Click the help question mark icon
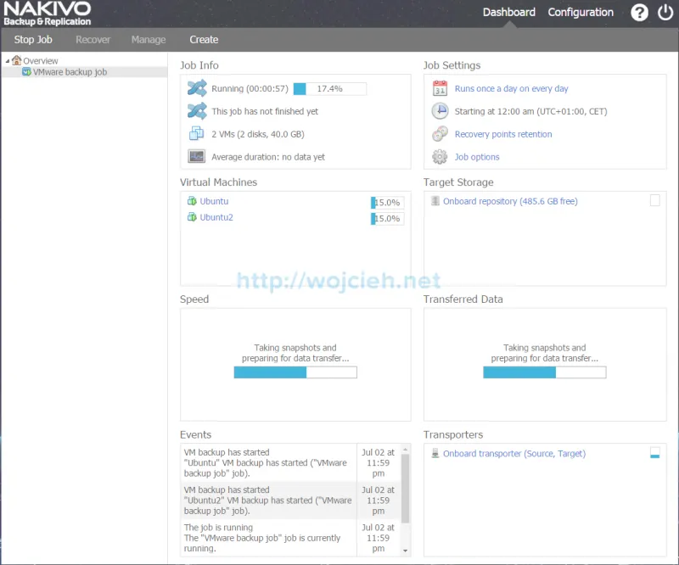Viewport: 679px width, 565px height. [639, 12]
